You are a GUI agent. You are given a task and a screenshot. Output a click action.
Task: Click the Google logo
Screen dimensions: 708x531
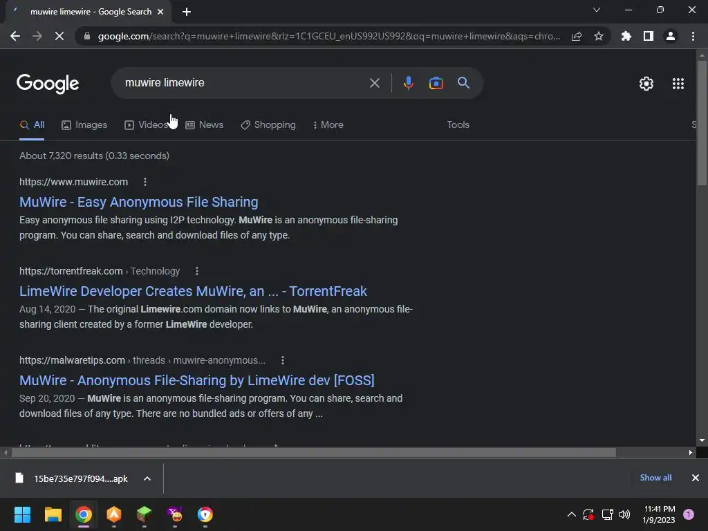click(x=48, y=84)
